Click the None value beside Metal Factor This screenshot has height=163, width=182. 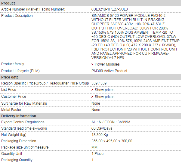click(x=96, y=110)
